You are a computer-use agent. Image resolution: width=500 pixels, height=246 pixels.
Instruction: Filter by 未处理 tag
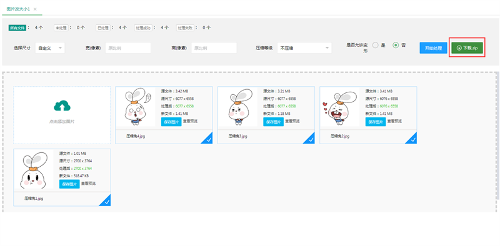pos(61,27)
